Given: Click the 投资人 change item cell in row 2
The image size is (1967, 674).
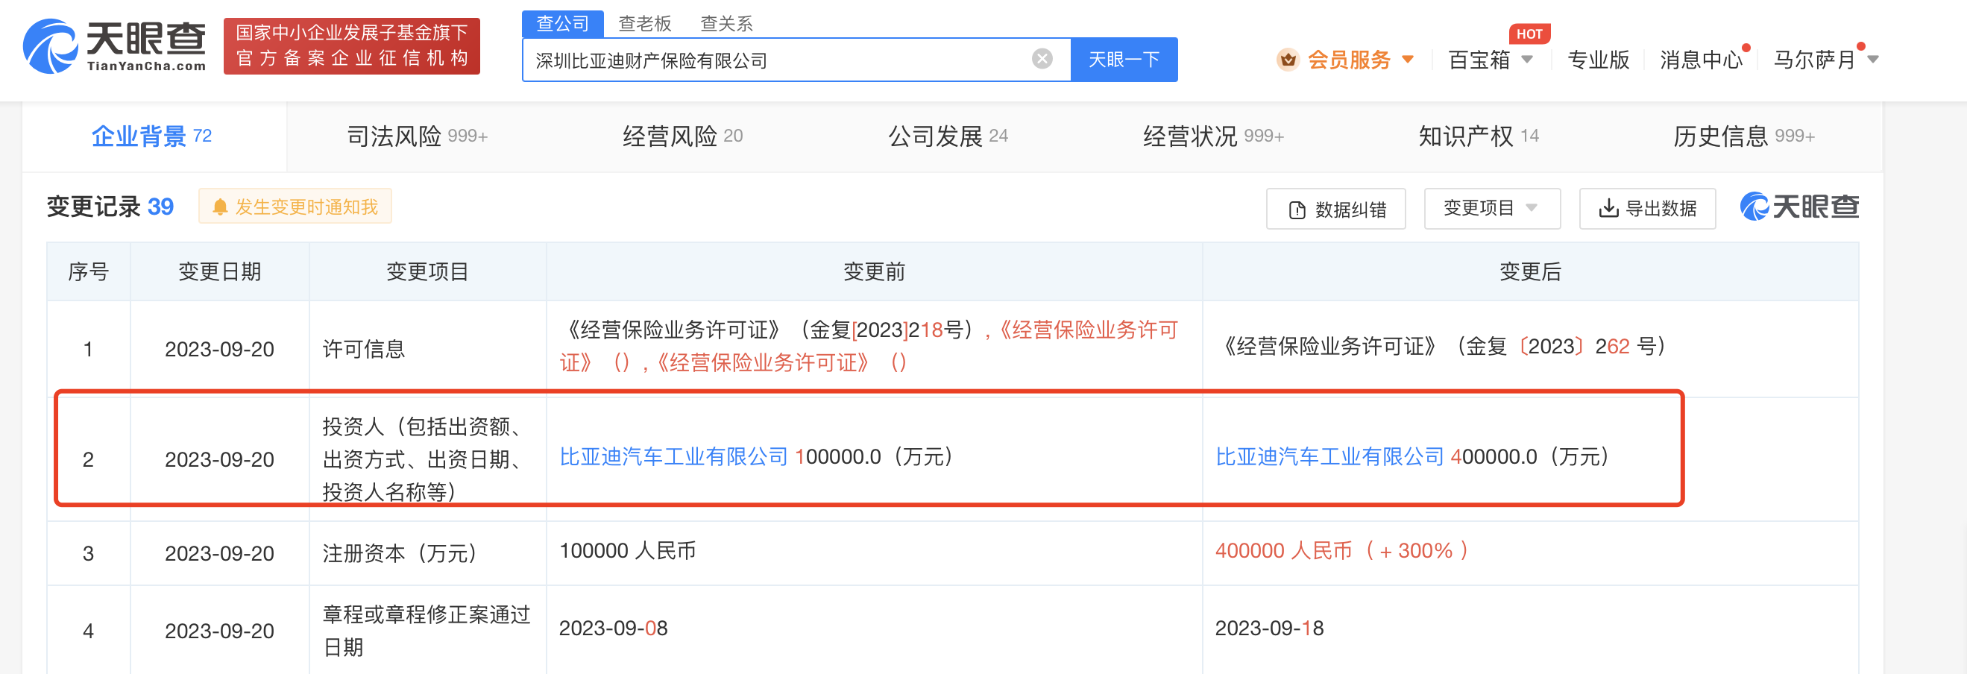Looking at the screenshot, I should coord(427,459).
